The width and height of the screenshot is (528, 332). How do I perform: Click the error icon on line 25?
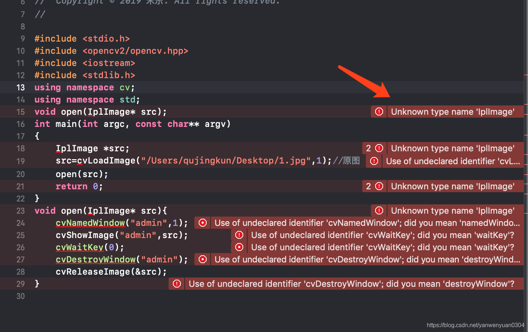pos(239,235)
